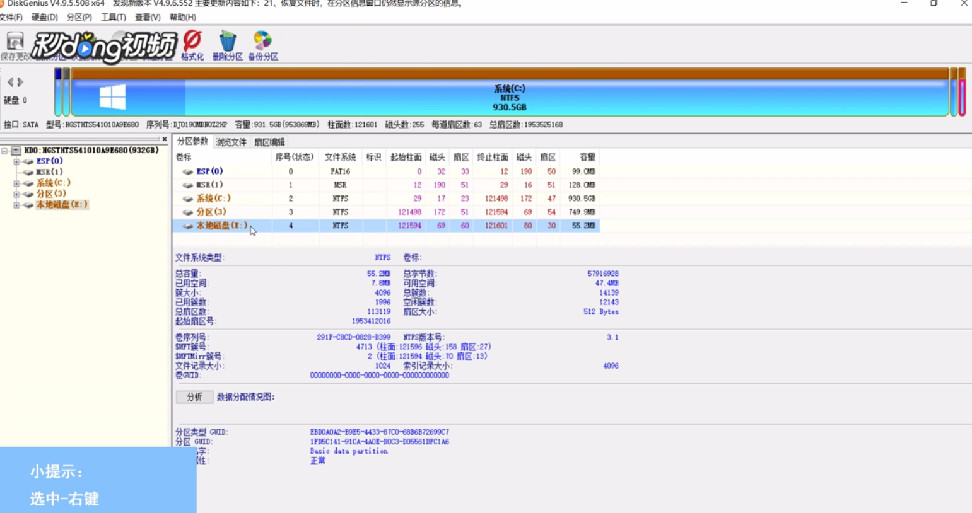972x513 pixels.
Task: Switch to the 浏览文件 tab
Action: pos(231,142)
